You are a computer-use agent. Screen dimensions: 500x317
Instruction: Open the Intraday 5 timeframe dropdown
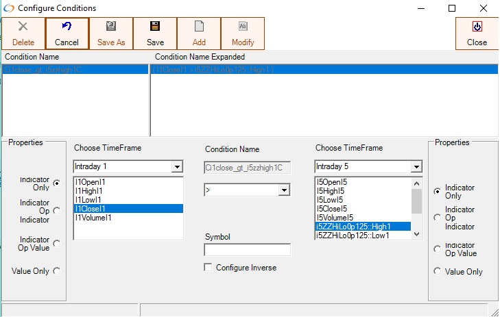(416, 167)
